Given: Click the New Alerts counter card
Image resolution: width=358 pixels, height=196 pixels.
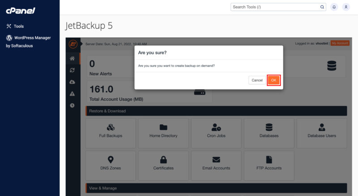Looking at the screenshot, I should point(111,67).
